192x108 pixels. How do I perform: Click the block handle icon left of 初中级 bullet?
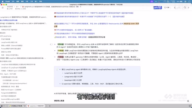(51, 44)
